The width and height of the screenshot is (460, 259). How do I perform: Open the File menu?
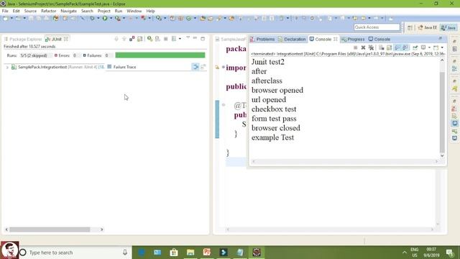pyautogui.click(x=5, y=11)
